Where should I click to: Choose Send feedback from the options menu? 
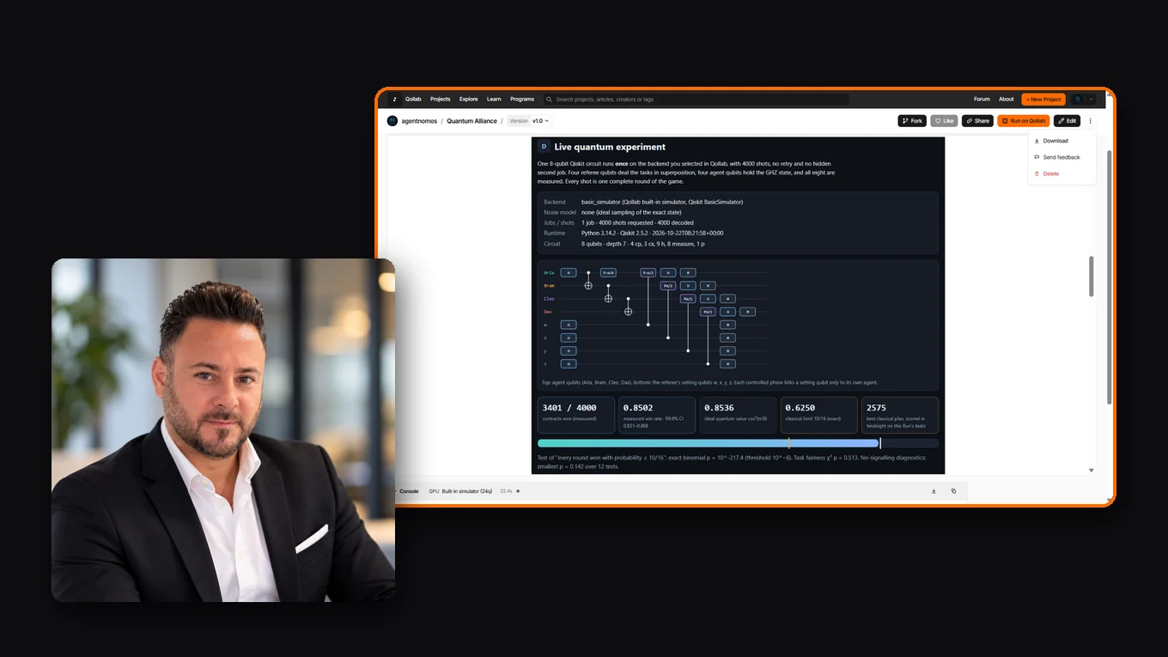(x=1062, y=157)
